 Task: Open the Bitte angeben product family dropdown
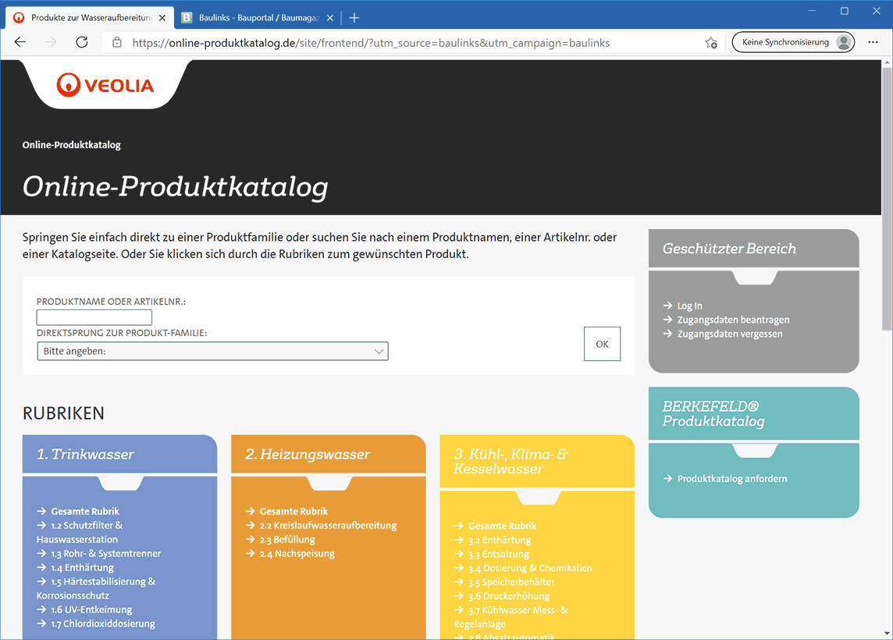click(x=212, y=351)
